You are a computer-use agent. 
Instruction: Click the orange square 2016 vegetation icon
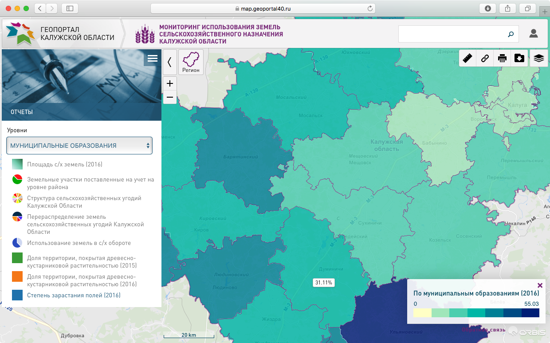pos(17,276)
